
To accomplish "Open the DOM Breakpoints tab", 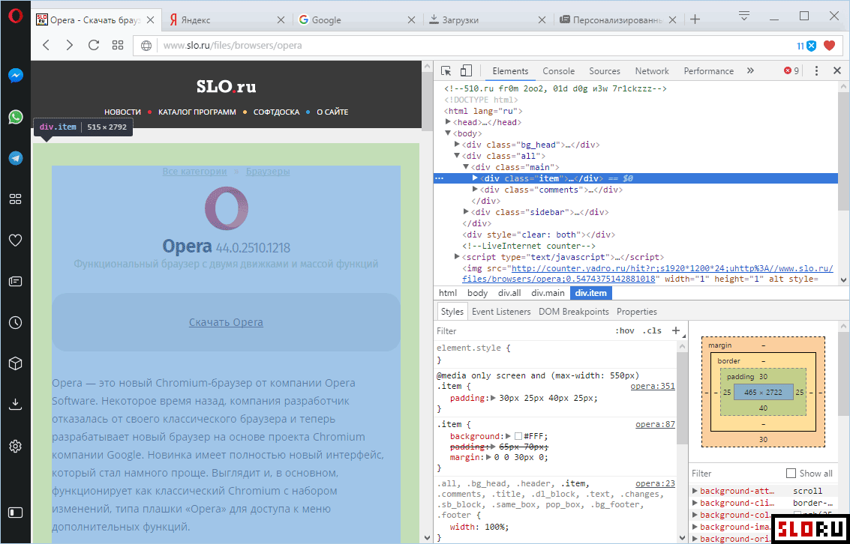I will click(573, 312).
